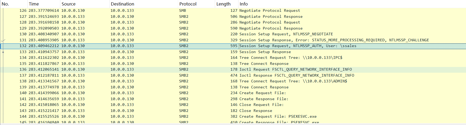Select the Ioctl Response packet 137
This screenshot has width=466, height=125.
click(296, 75)
